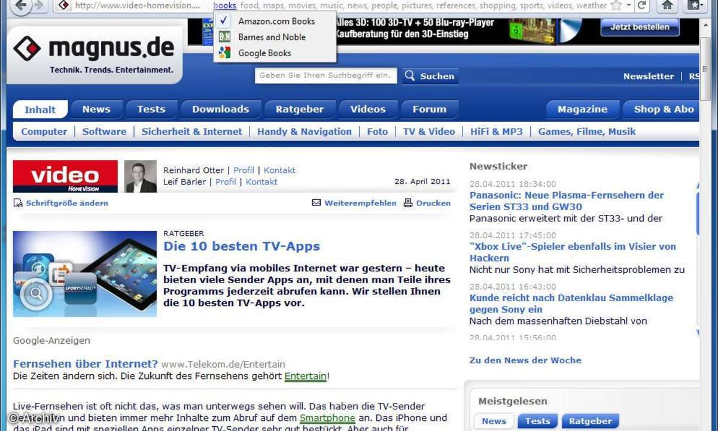Click the 'shopping' category in address bar

point(496,5)
